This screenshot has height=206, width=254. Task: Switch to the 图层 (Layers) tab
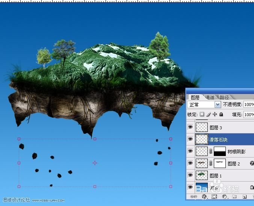(x=195, y=97)
